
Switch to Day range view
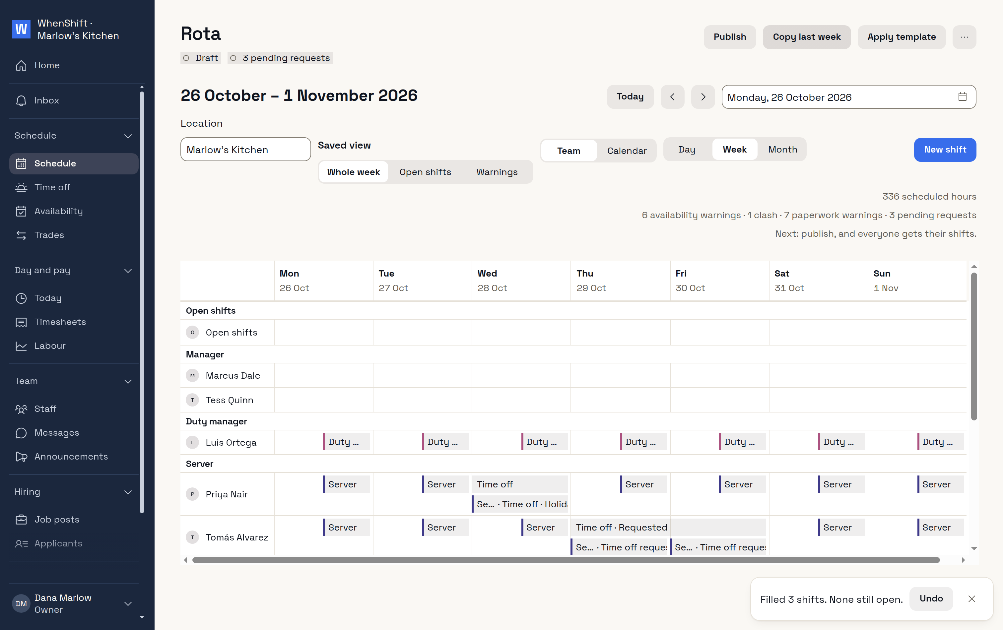coord(687,150)
